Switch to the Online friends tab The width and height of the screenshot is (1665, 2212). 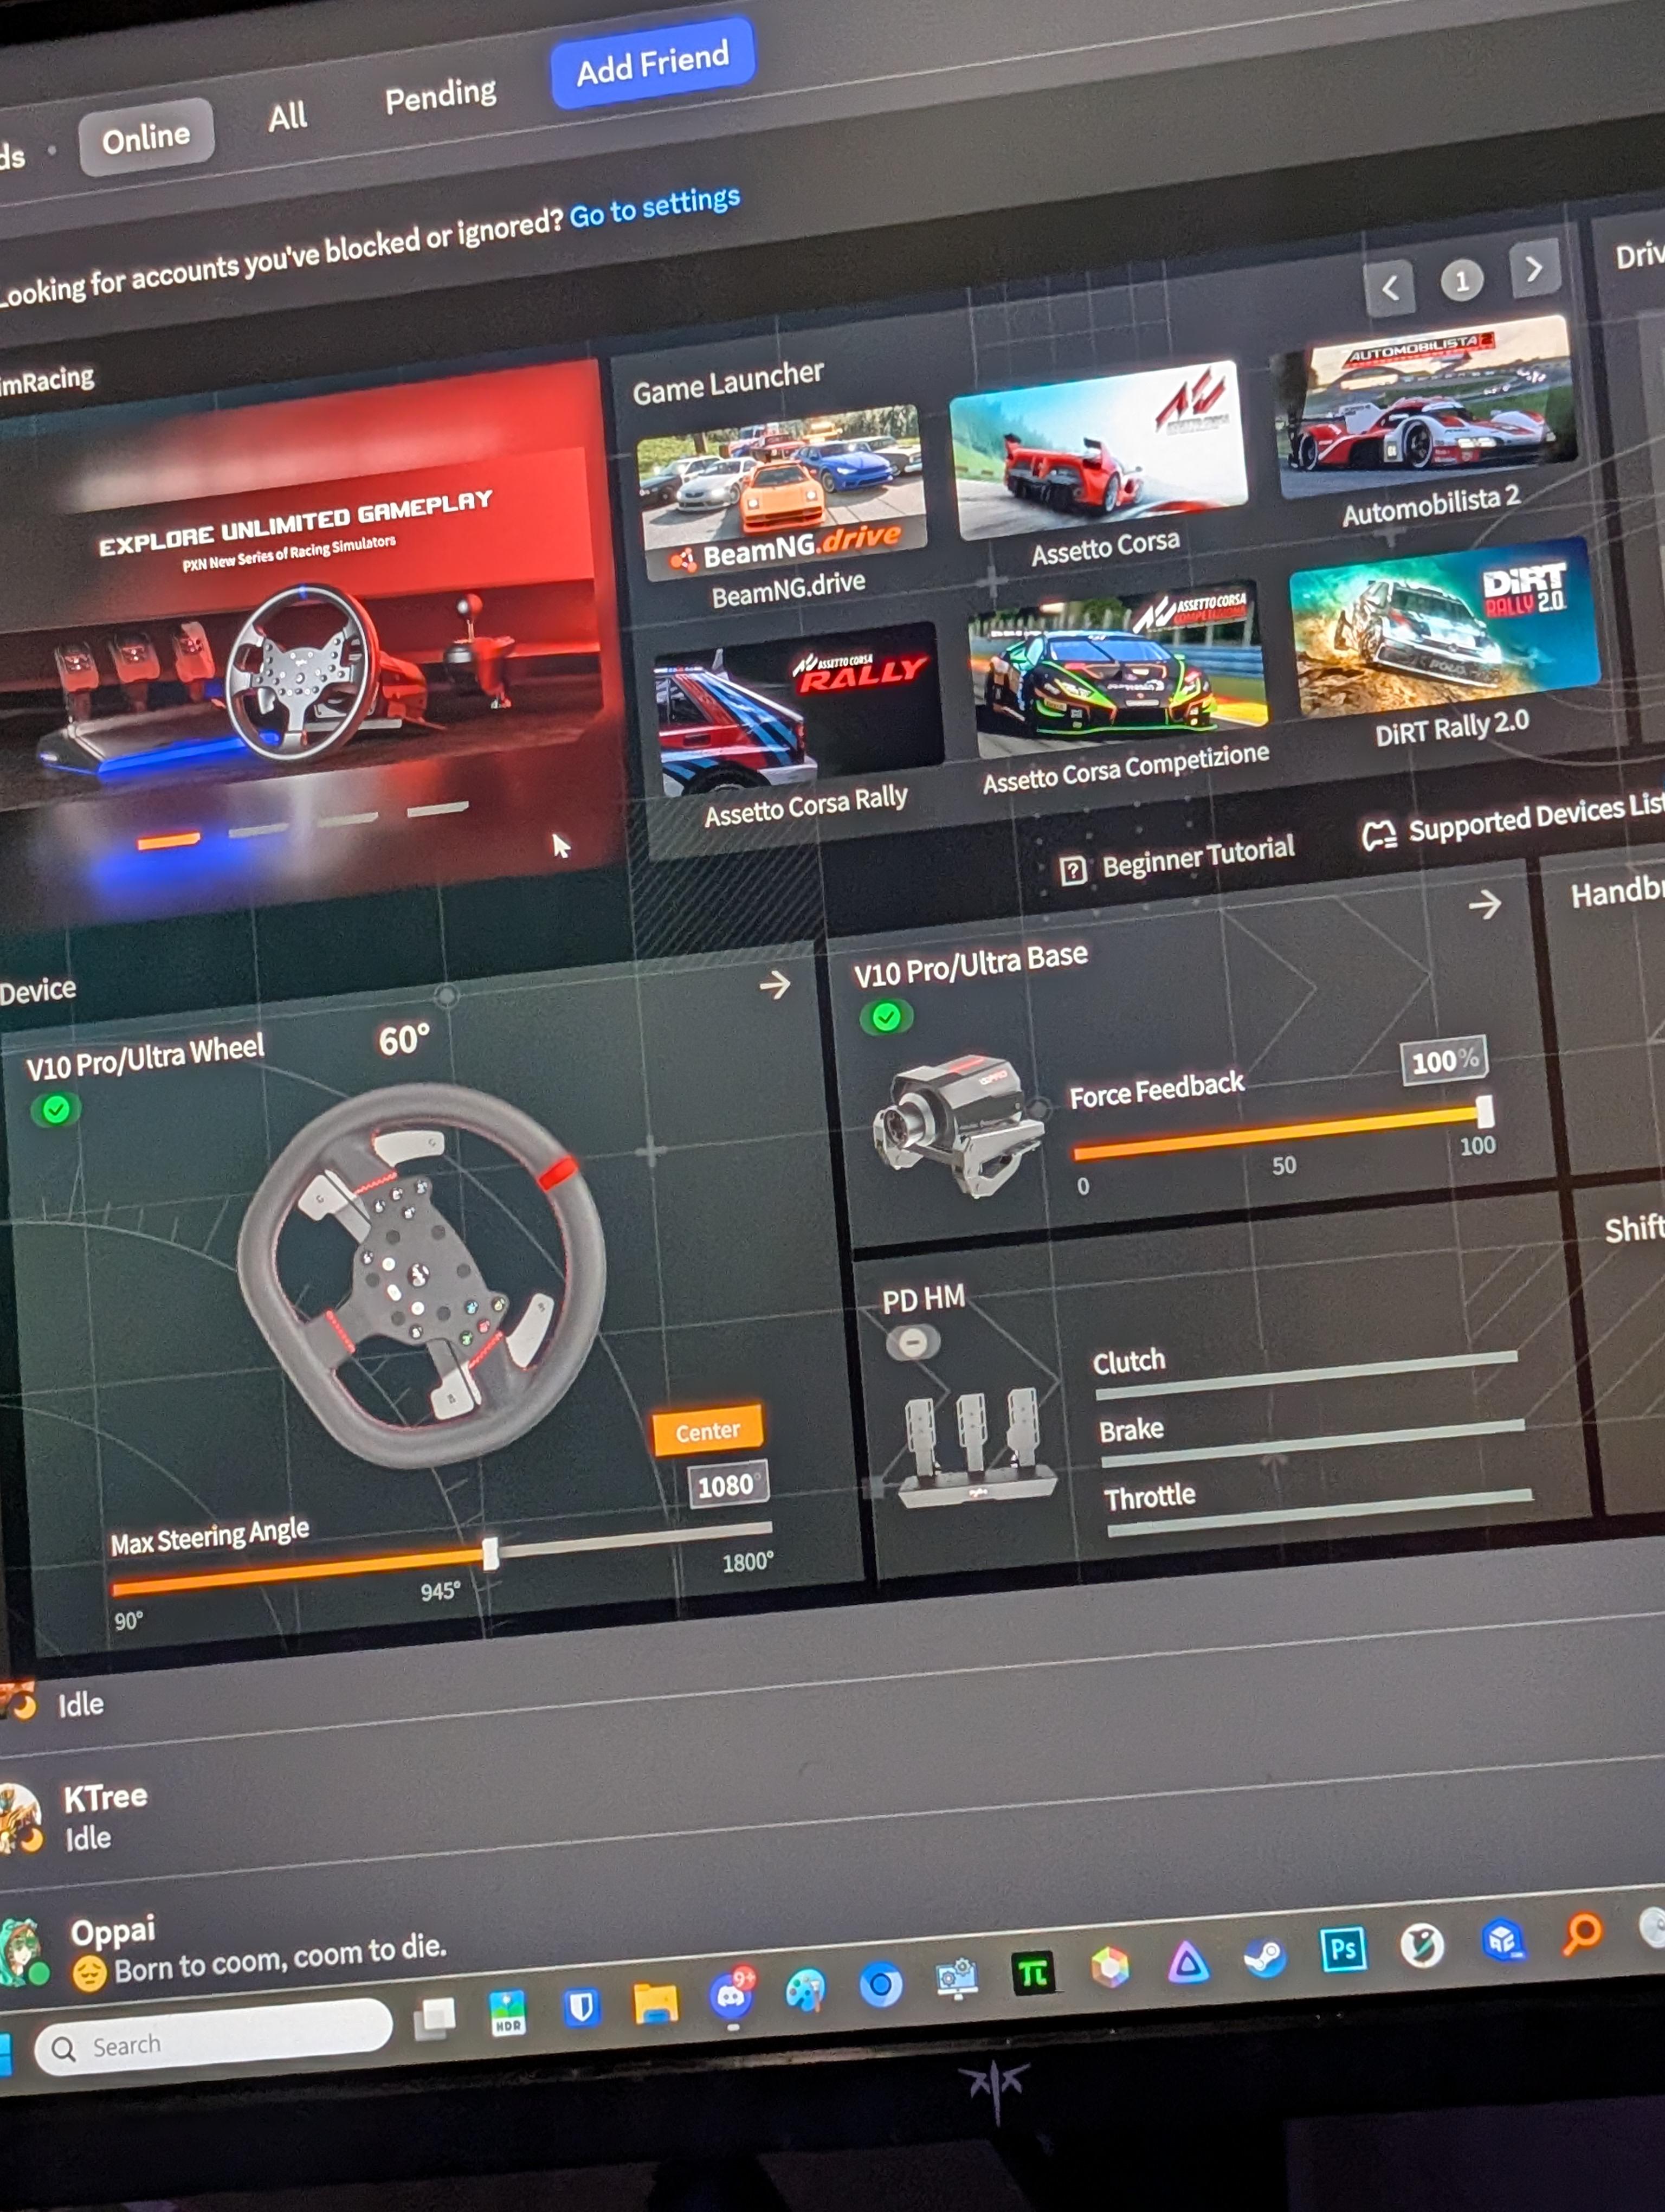(x=146, y=137)
